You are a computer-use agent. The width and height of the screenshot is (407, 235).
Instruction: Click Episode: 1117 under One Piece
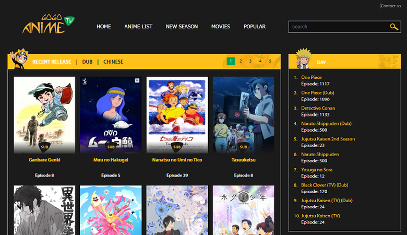click(x=315, y=84)
